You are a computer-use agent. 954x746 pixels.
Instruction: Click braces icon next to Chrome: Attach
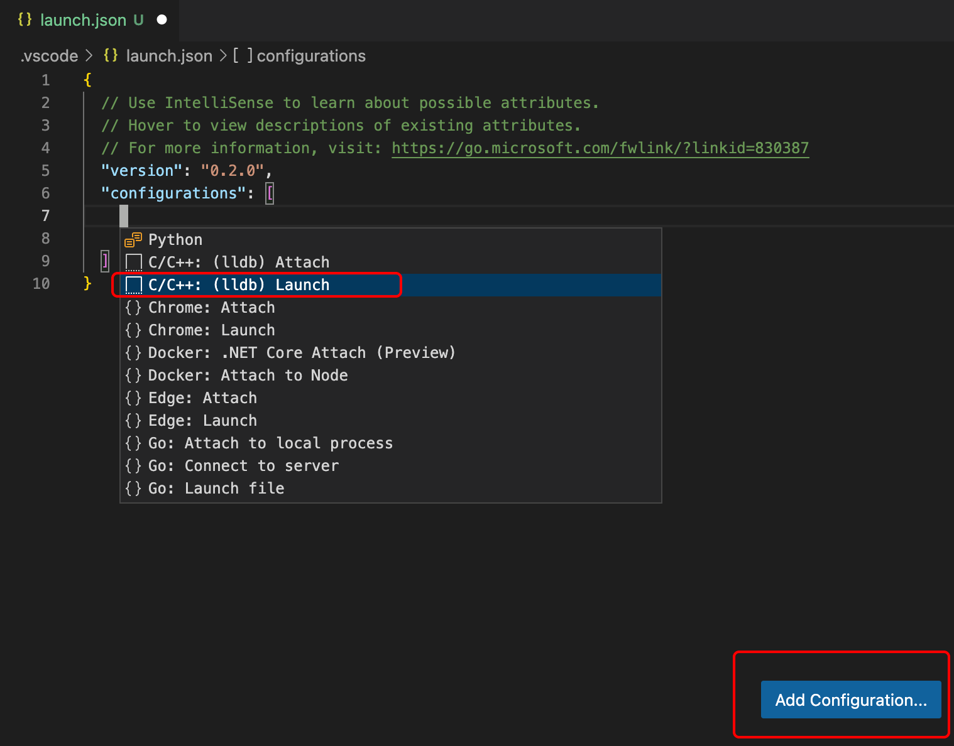click(x=133, y=308)
